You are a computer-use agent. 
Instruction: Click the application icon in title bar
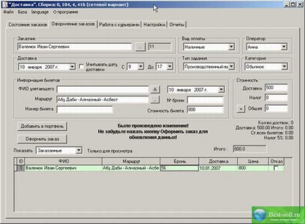point(5,4)
